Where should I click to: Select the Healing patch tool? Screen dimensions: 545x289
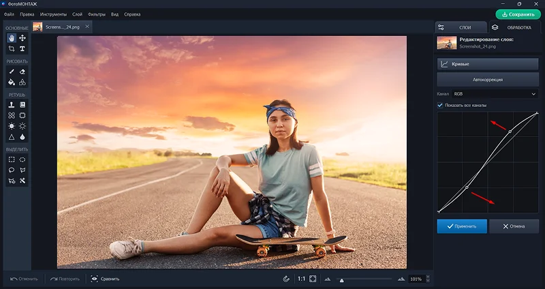click(12, 115)
